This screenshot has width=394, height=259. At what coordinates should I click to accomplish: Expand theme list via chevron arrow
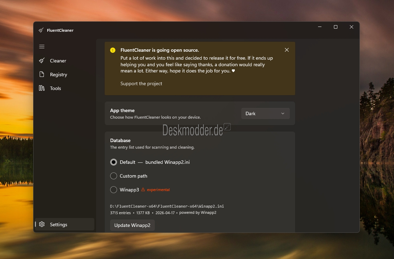coord(283,113)
